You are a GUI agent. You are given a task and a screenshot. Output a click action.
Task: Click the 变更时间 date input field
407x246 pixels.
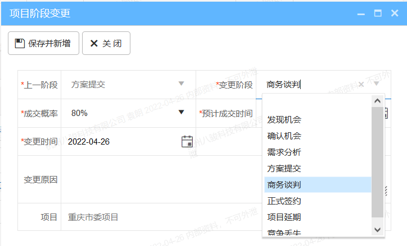(x=121, y=141)
